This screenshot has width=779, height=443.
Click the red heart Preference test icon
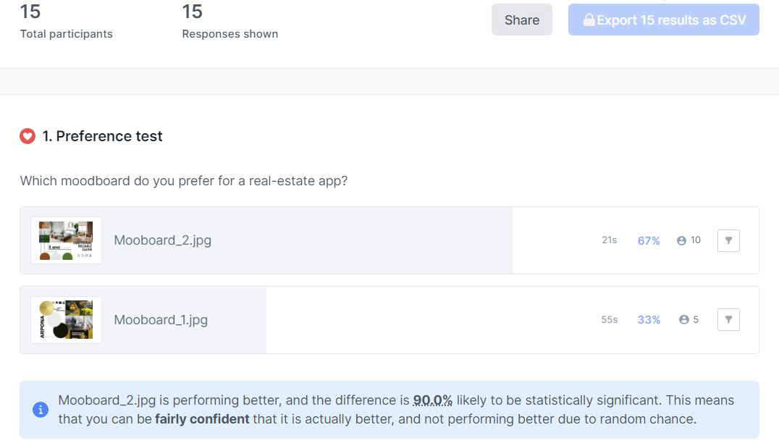tap(28, 136)
